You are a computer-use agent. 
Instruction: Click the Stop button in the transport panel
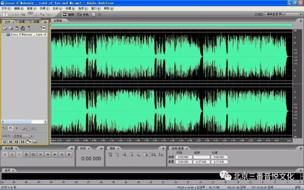tap(5, 155)
